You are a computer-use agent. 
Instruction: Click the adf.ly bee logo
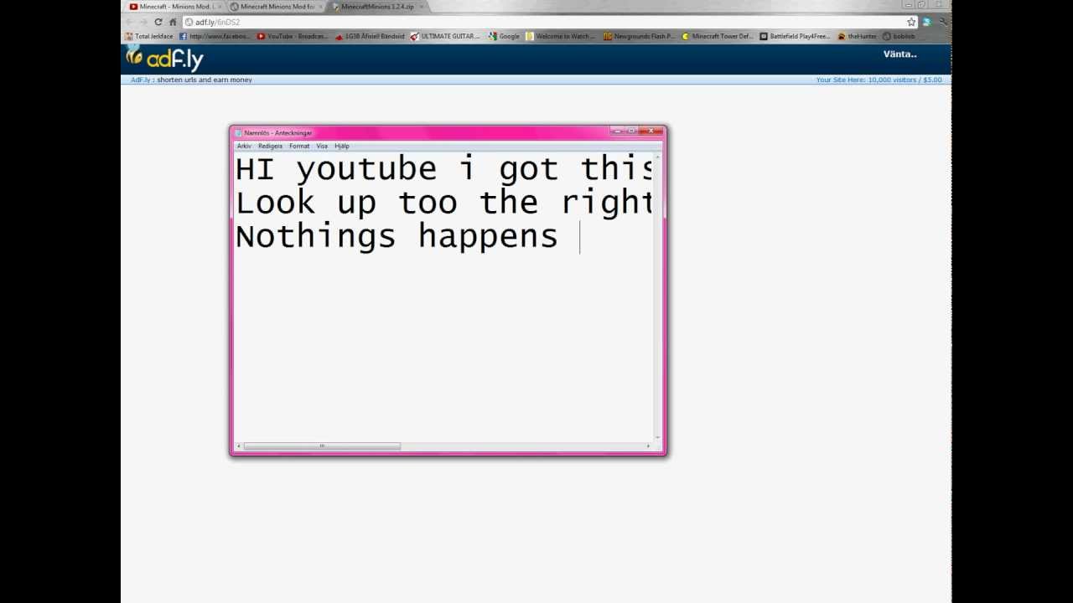coord(164,59)
